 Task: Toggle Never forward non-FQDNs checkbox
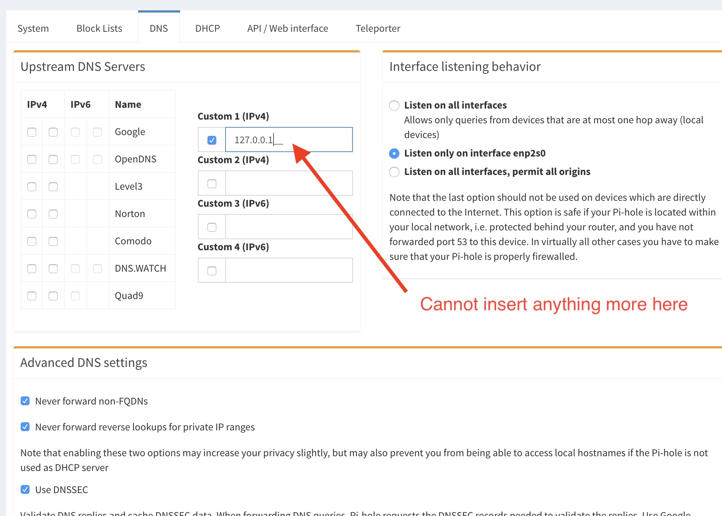pos(25,401)
